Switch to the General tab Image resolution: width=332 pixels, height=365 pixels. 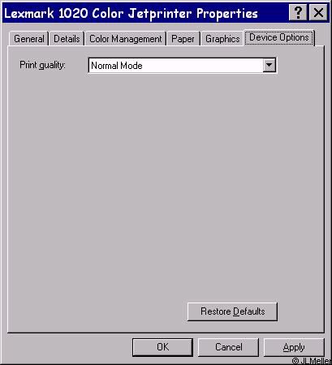click(29, 39)
